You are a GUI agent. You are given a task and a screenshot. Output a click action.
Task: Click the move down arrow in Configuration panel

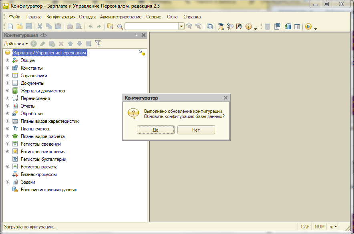(x=79, y=44)
